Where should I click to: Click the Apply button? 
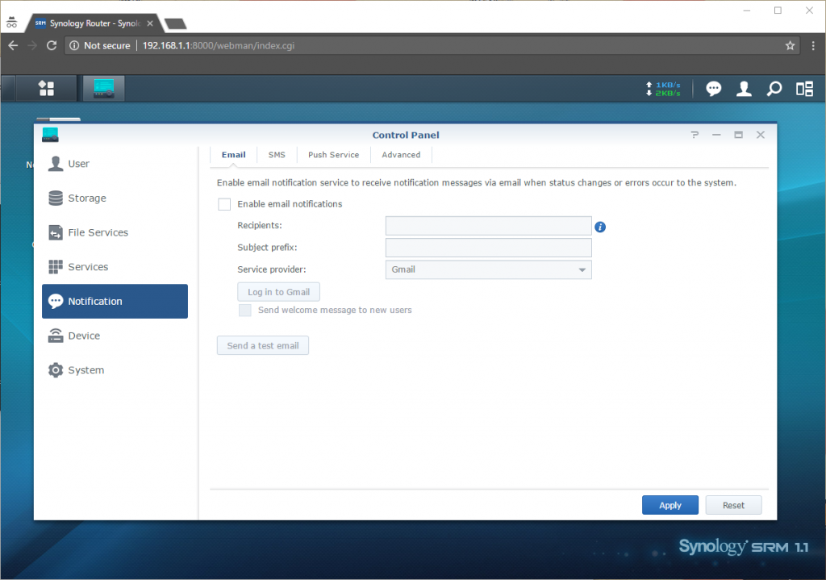pyautogui.click(x=670, y=506)
